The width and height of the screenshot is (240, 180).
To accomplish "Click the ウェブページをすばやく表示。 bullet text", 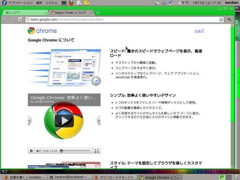I will click(x=136, y=68).
